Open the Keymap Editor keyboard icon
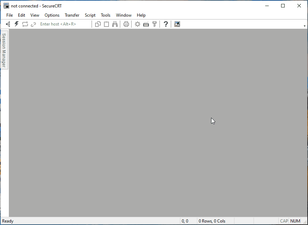 146,24
